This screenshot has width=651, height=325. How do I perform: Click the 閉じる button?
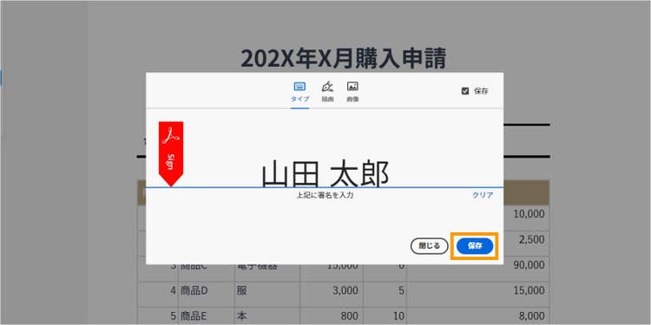430,246
